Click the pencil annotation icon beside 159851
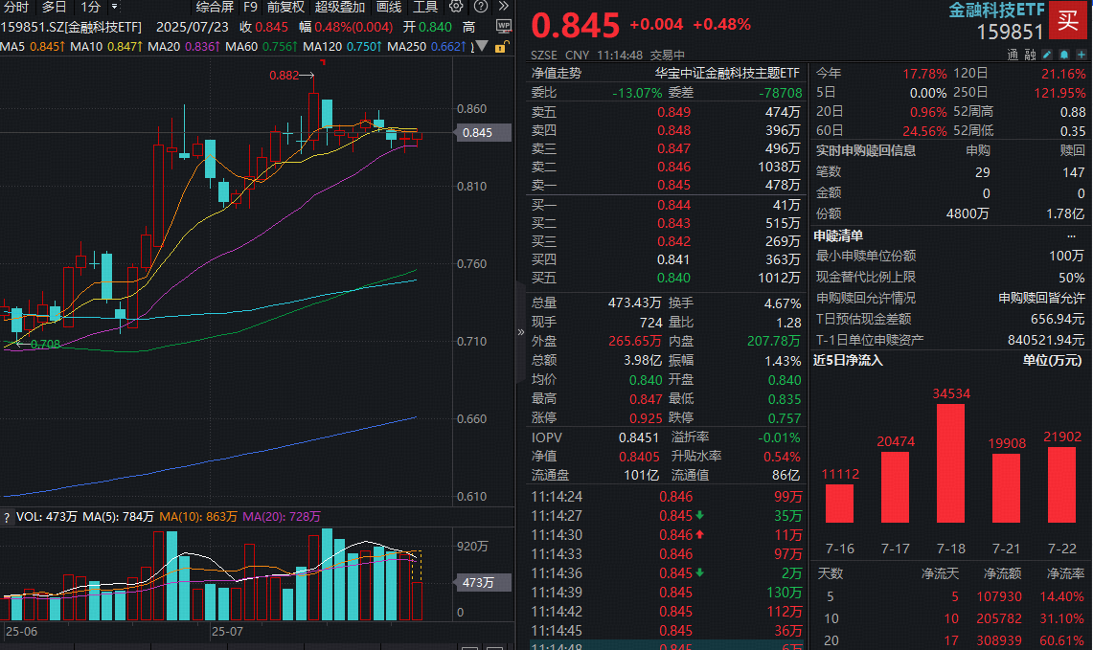1093x650 pixels. pos(1047,55)
